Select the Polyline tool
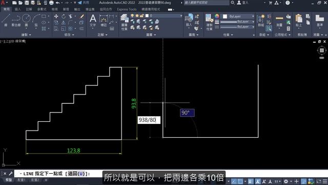This screenshot has width=328, height=185. click(16, 20)
